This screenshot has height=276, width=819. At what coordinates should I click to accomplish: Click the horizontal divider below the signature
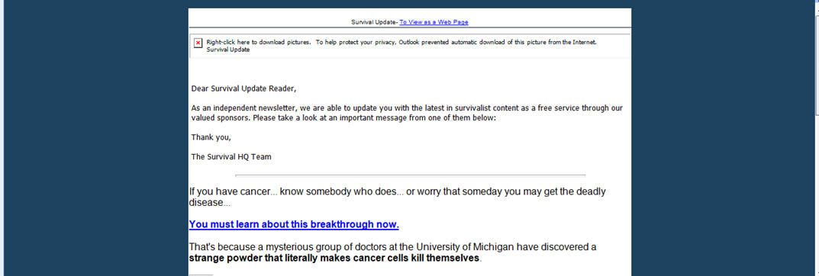[410, 175]
